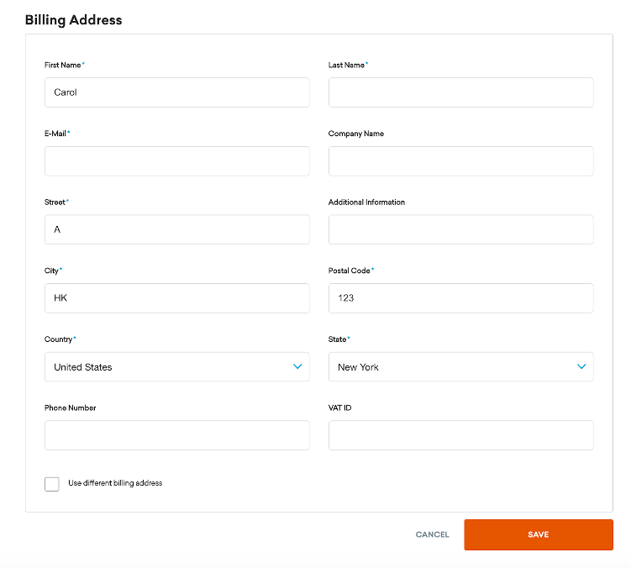Focus the Street field containing A
Image resolution: width=631 pixels, height=568 pixels.
(176, 229)
